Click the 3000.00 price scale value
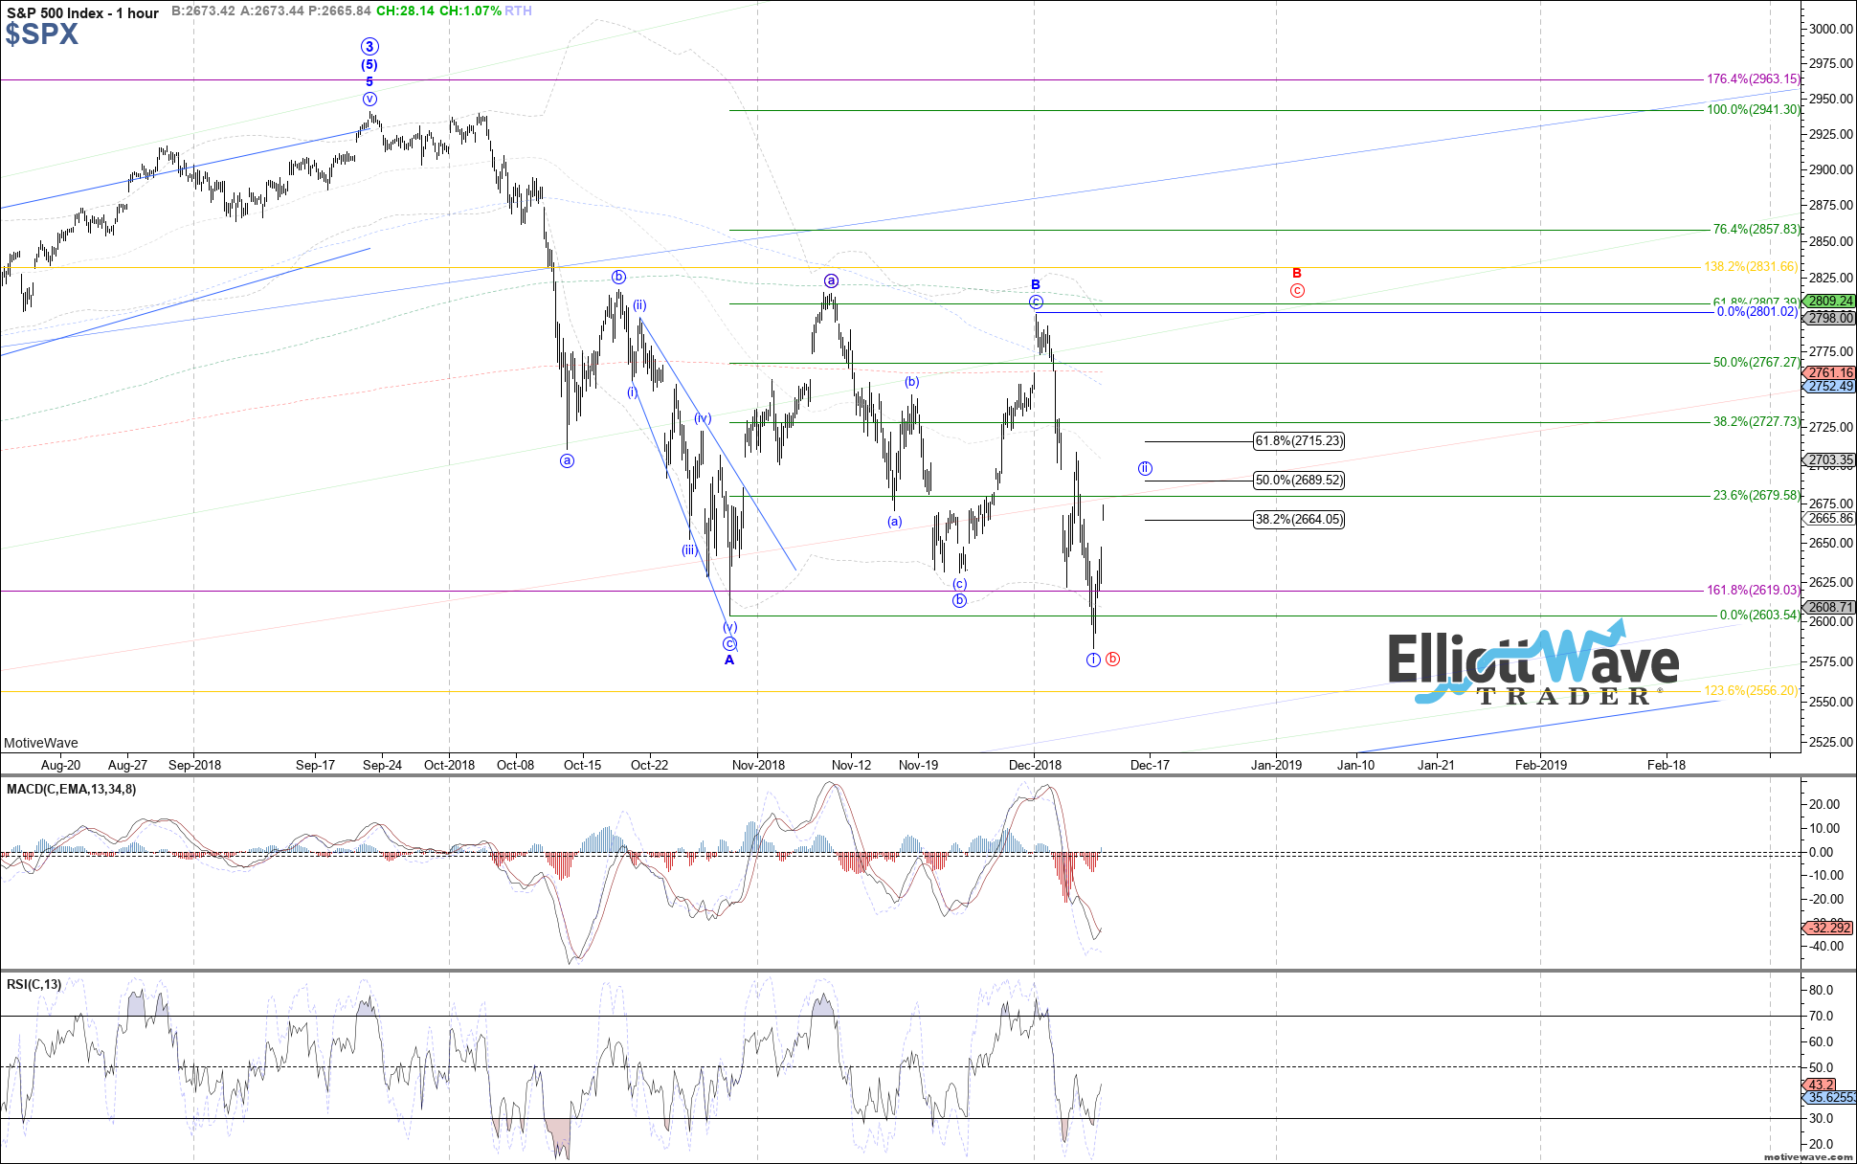1857x1164 pixels. point(1831,29)
